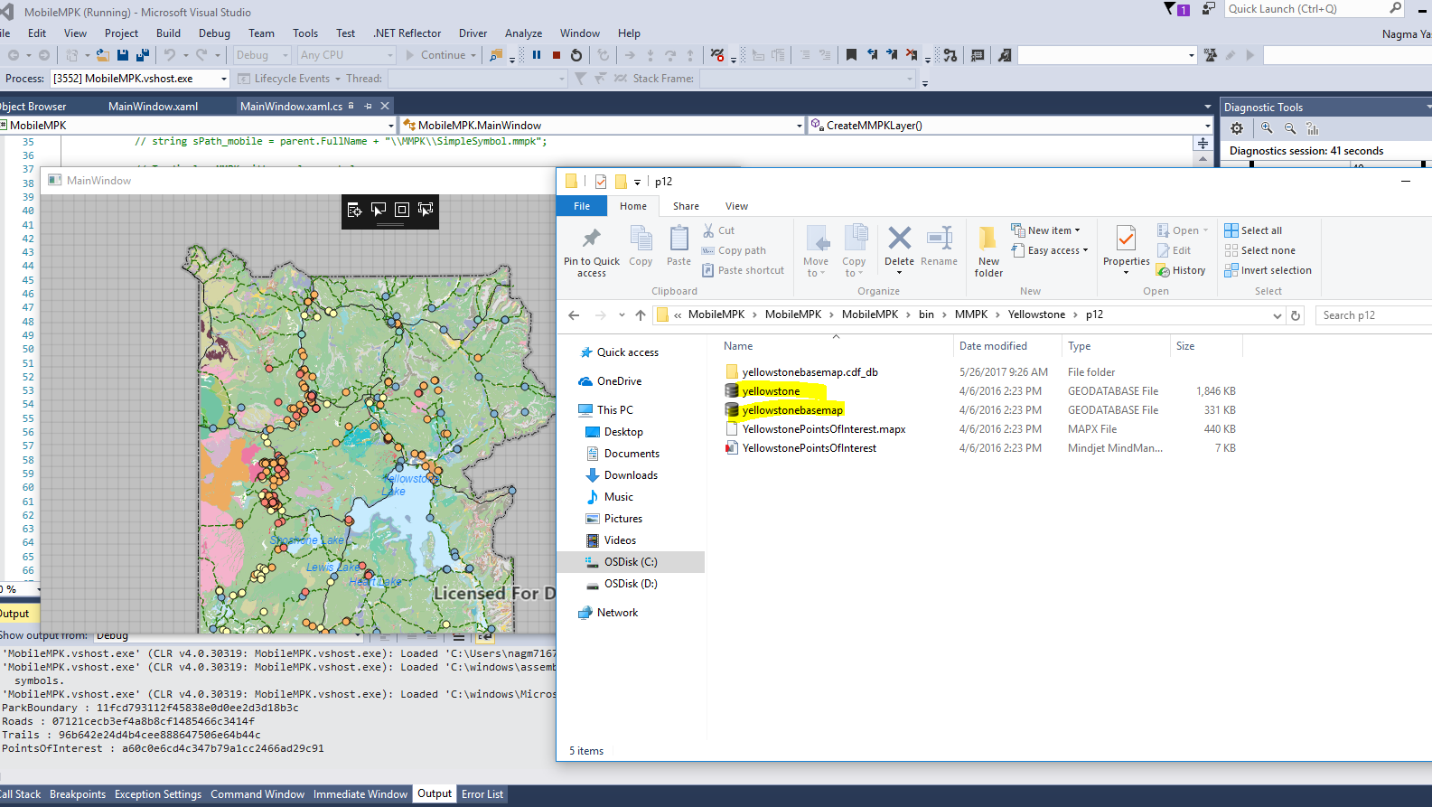Image resolution: width=1432 pixels, height=807 pixels.
Task: Open Properties in Explorer ribbon
Action: pos(1126,249)
